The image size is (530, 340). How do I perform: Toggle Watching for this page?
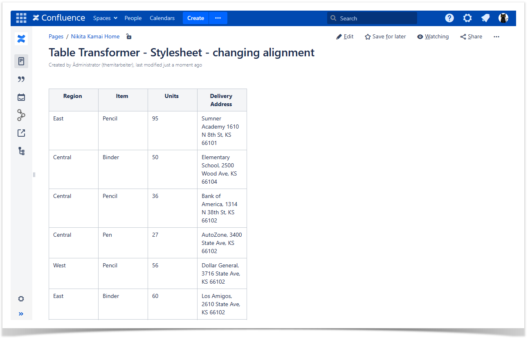433,37
